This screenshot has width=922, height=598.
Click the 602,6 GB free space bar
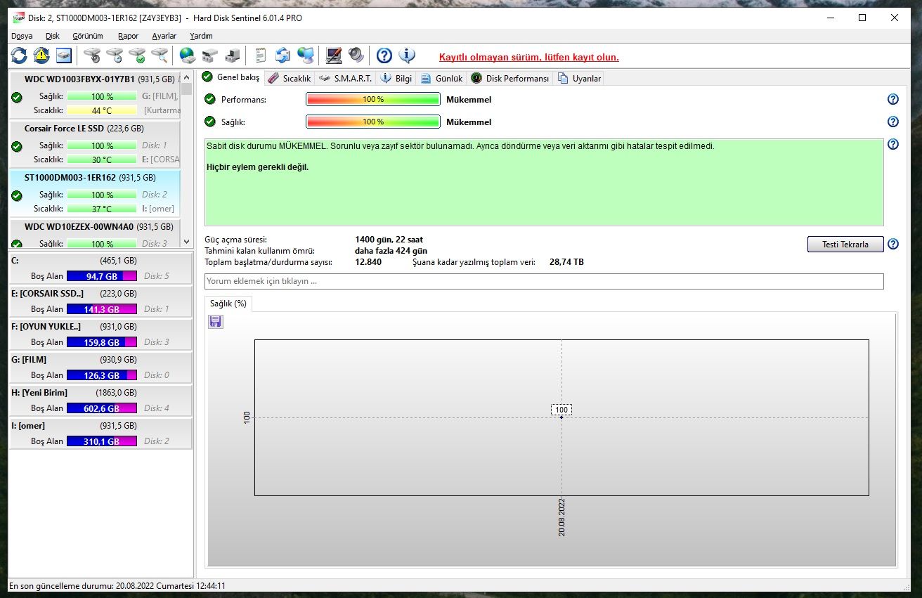point(102,408)
